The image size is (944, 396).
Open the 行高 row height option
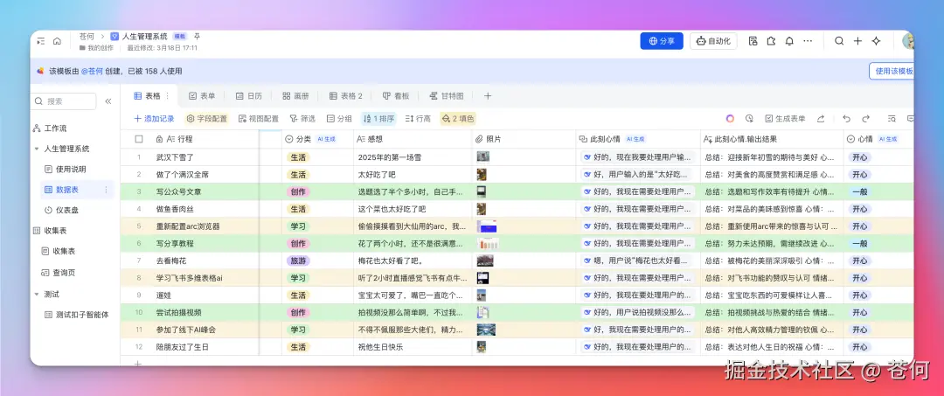[x=418, y=119]
